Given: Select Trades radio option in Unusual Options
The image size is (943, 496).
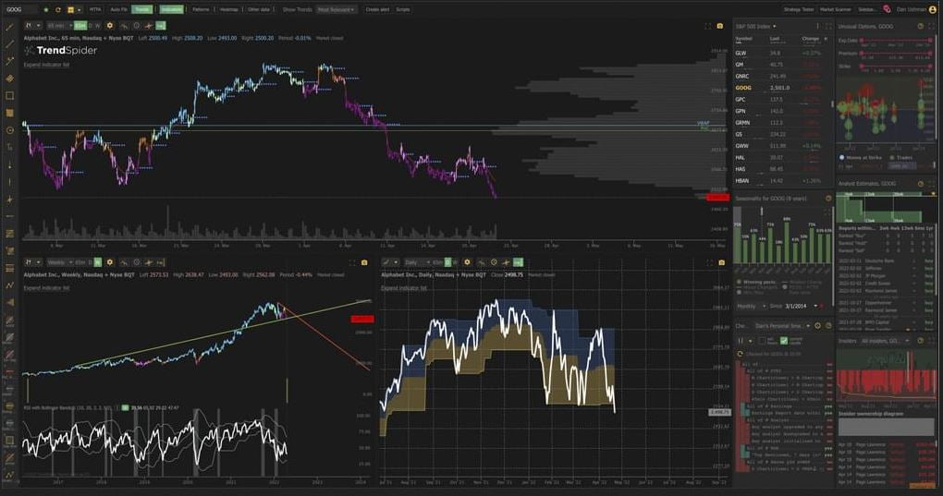Looking at the screenshot, I should (892, 157).
